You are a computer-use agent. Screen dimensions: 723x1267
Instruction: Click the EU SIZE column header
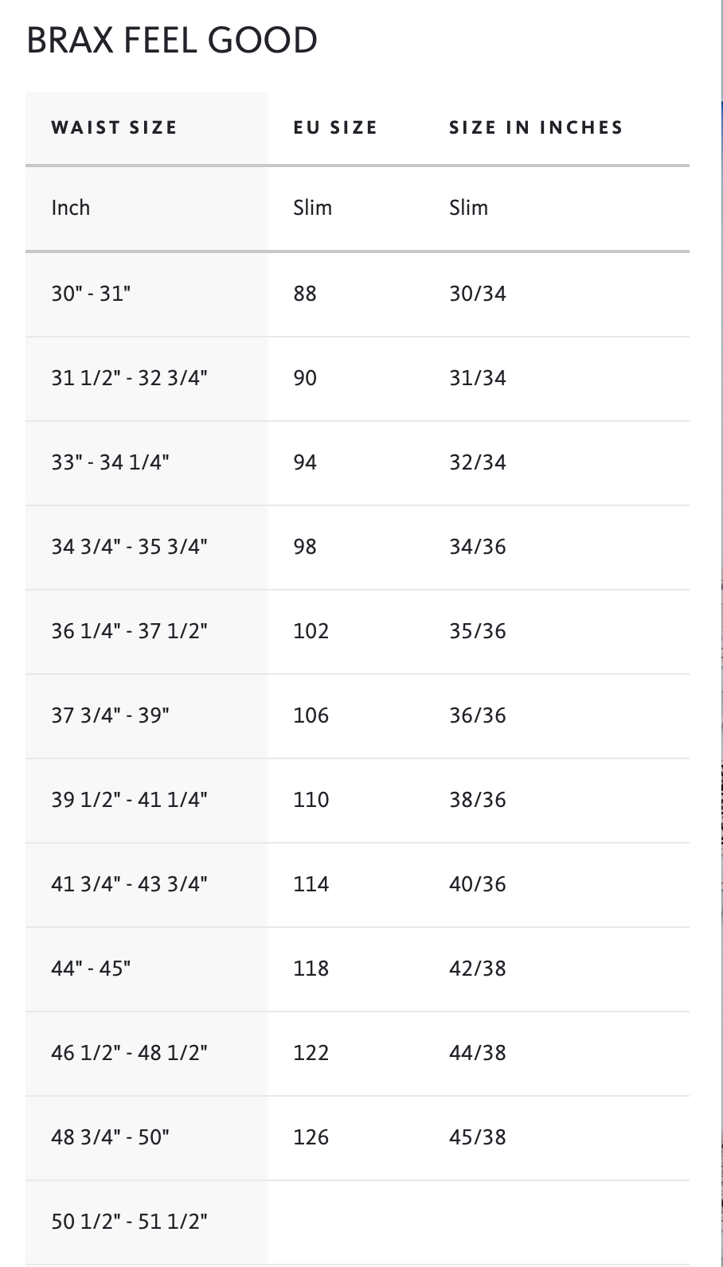(x=334, y=127)
